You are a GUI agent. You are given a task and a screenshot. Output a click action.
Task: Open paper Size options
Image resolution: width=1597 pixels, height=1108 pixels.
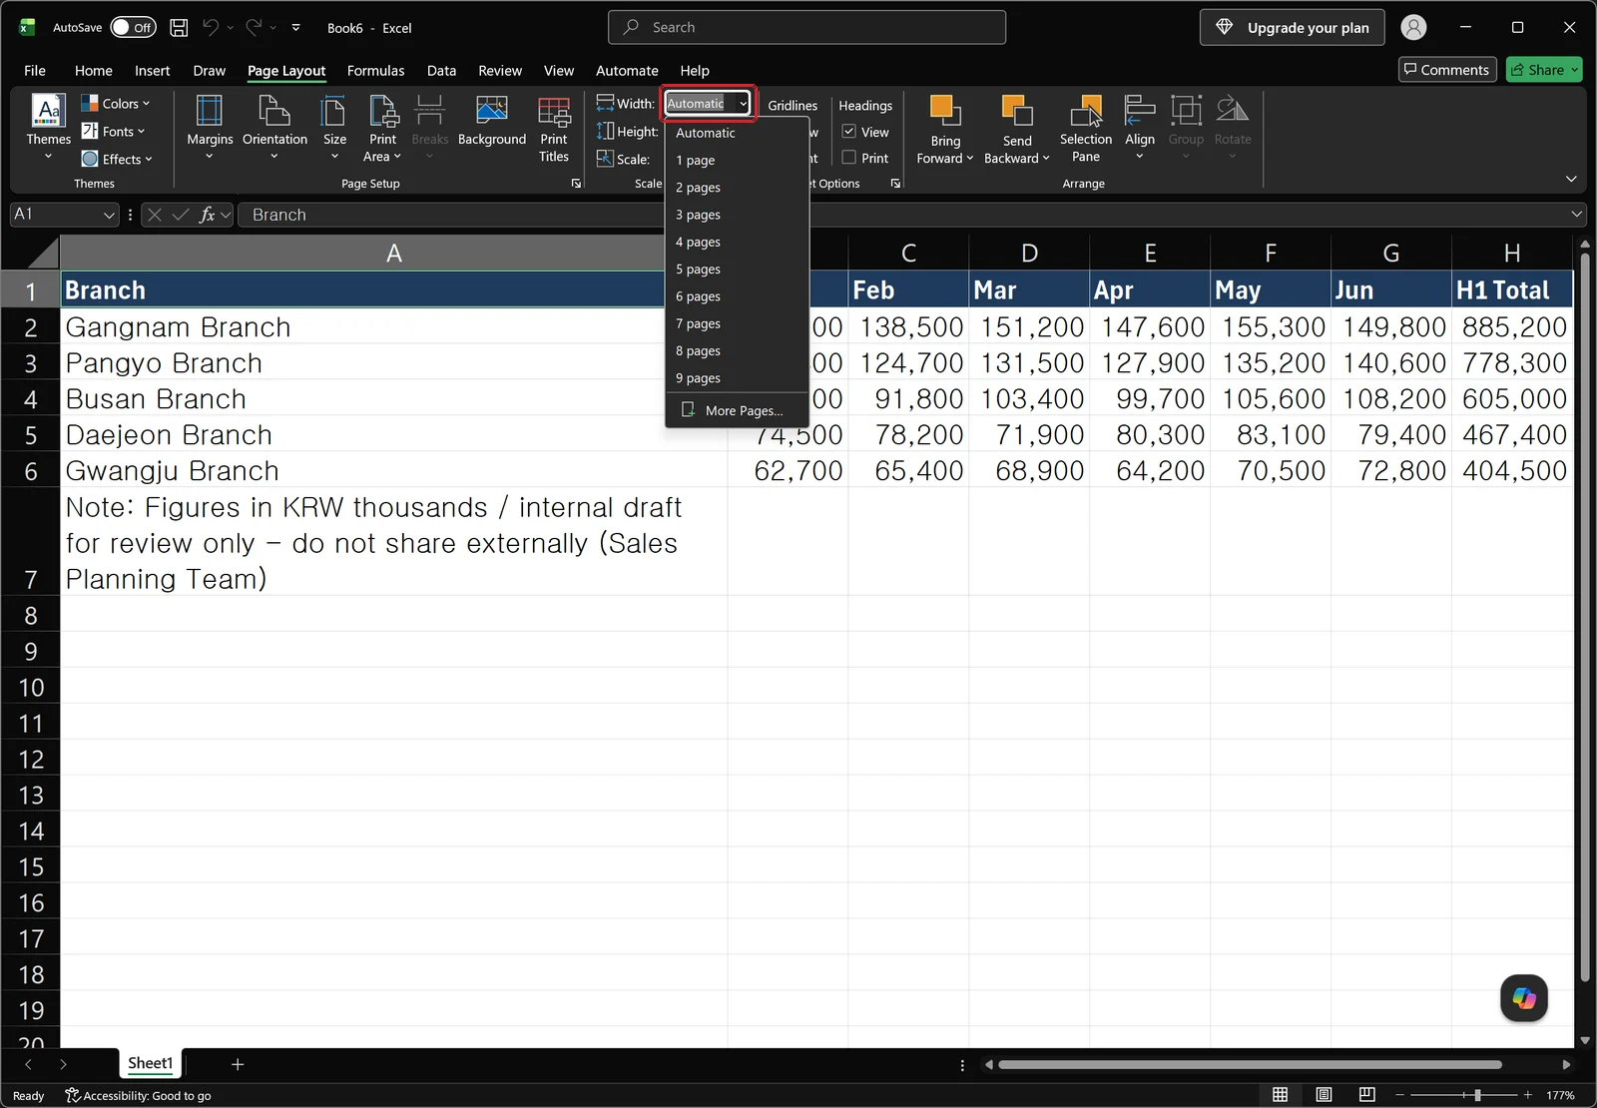334,127
